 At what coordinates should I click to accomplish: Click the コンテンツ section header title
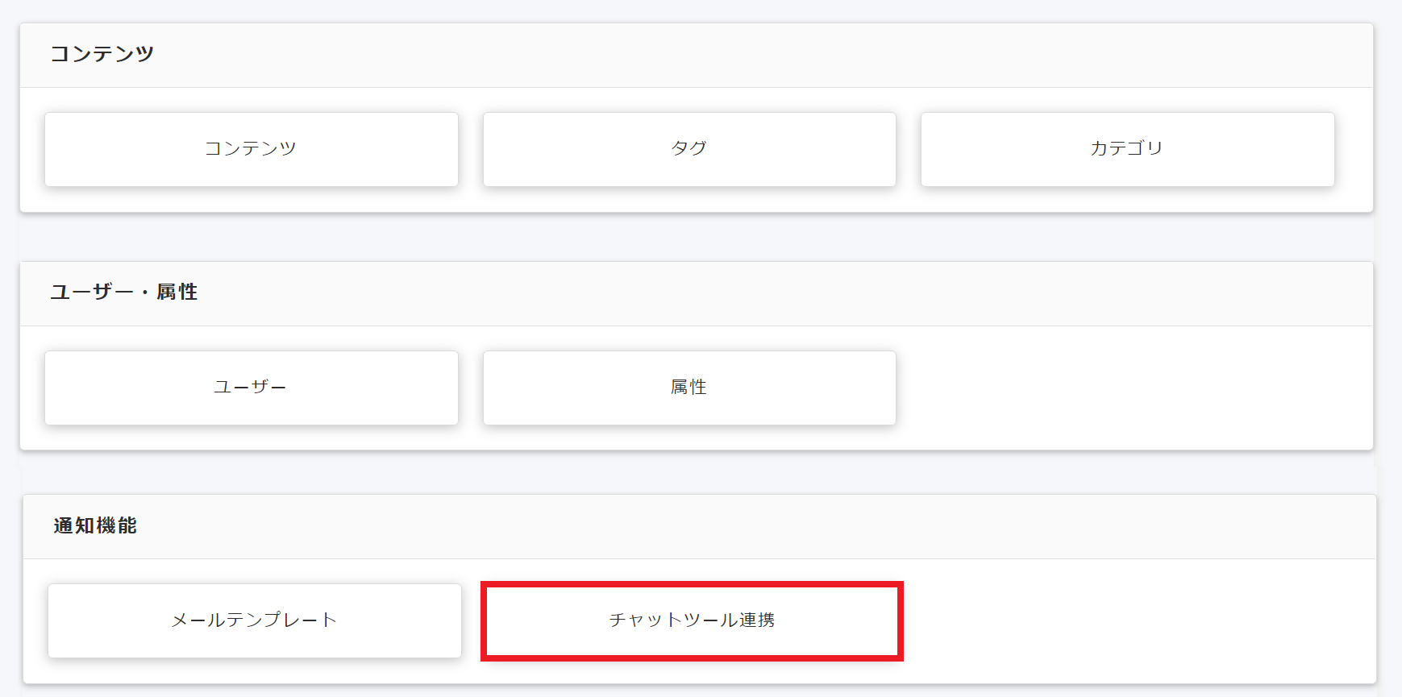[102, 54]
